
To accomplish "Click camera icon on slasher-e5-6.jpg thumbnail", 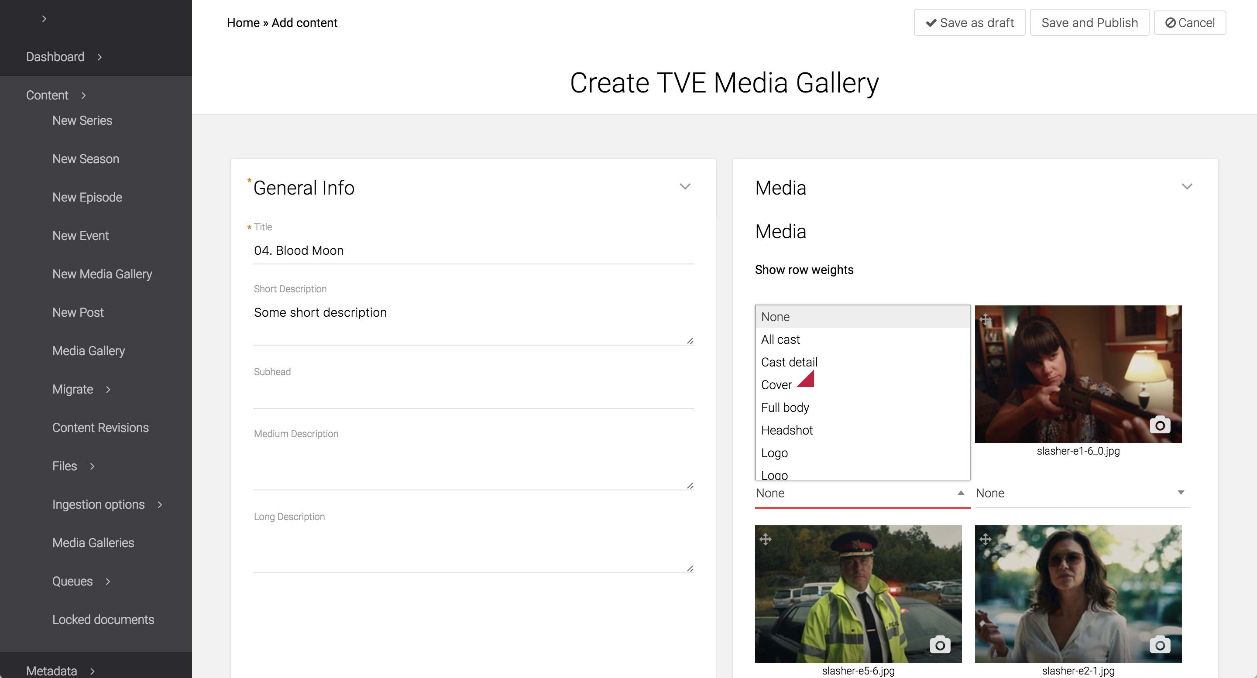I will (940, 645).
